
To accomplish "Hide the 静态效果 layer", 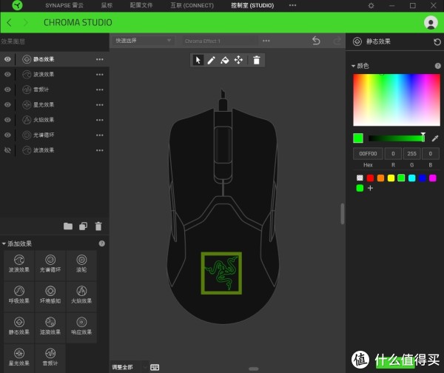I will pos(7,59).
